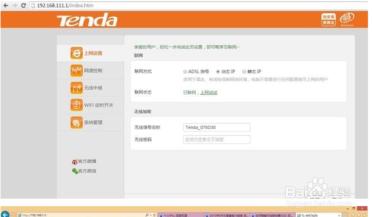Open 系统管理 via its gear icon
Screen dimensions: 372x217
[76, 123]
